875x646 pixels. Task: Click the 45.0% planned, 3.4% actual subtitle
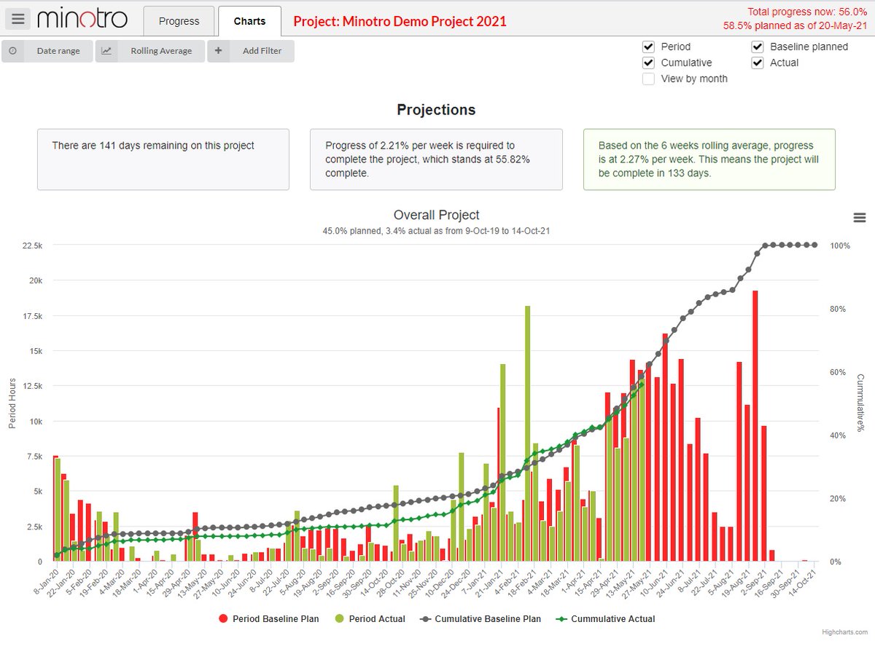click(436, 231)
